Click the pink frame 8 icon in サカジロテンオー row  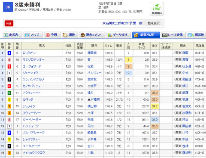point(9,60)
